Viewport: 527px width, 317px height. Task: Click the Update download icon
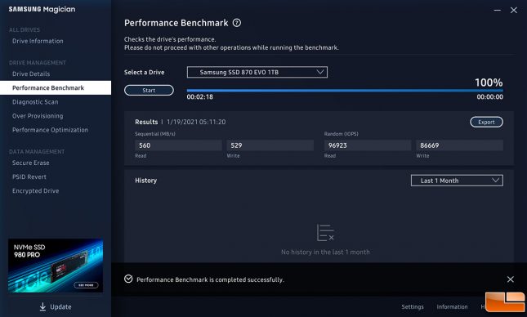coord(42,306)
